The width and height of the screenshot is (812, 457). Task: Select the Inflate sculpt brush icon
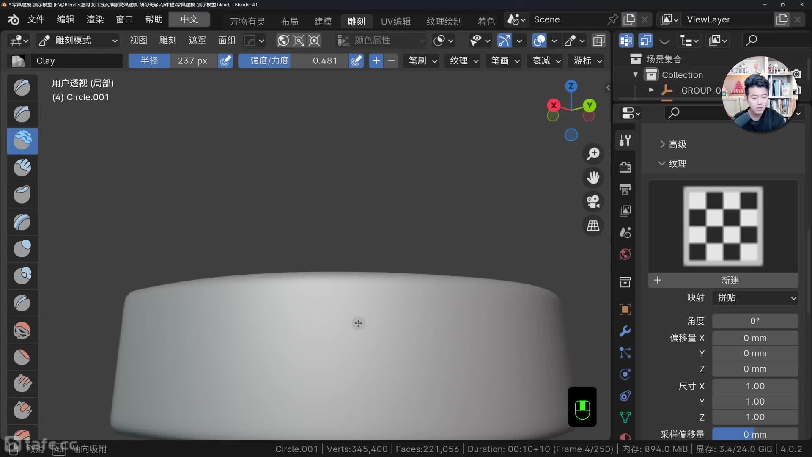tap(22, 249)
